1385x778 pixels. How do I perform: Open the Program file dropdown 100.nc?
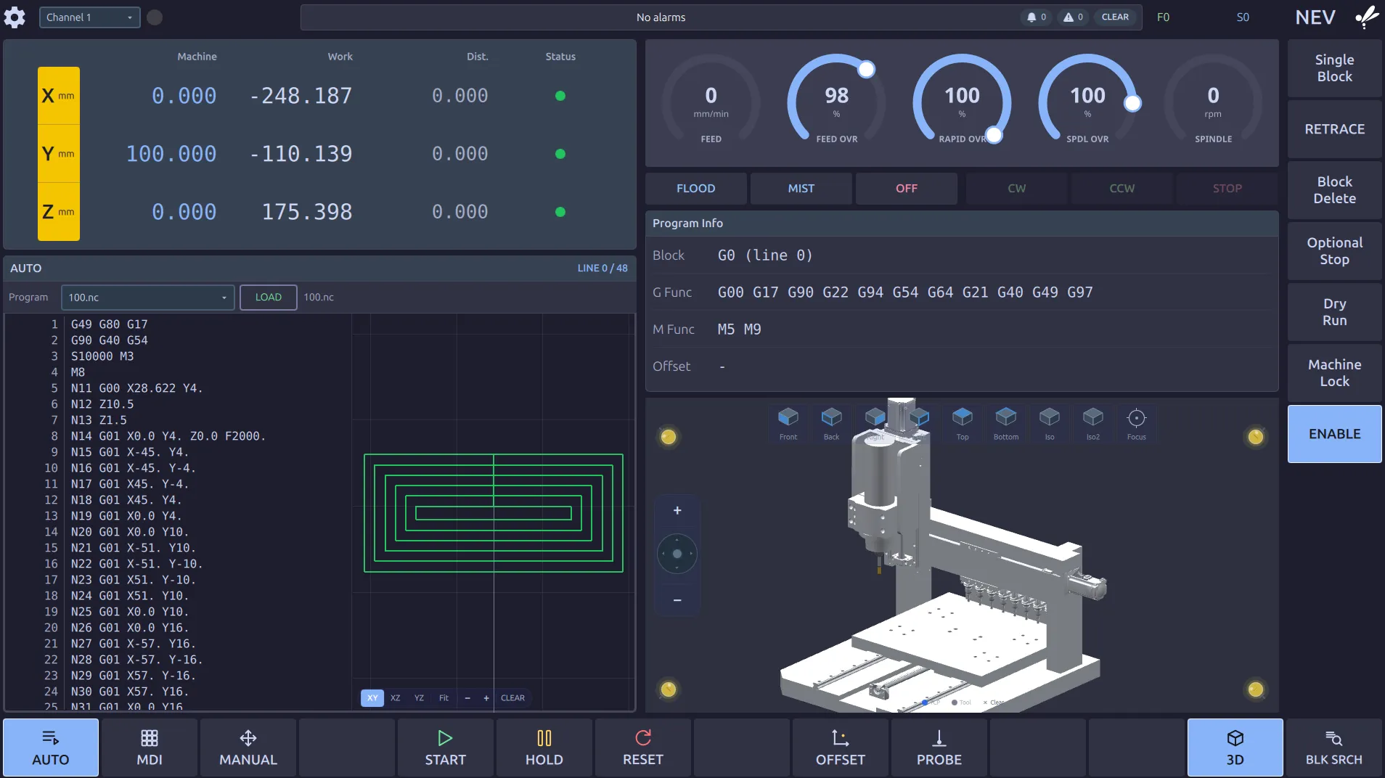tap(148, 298)
